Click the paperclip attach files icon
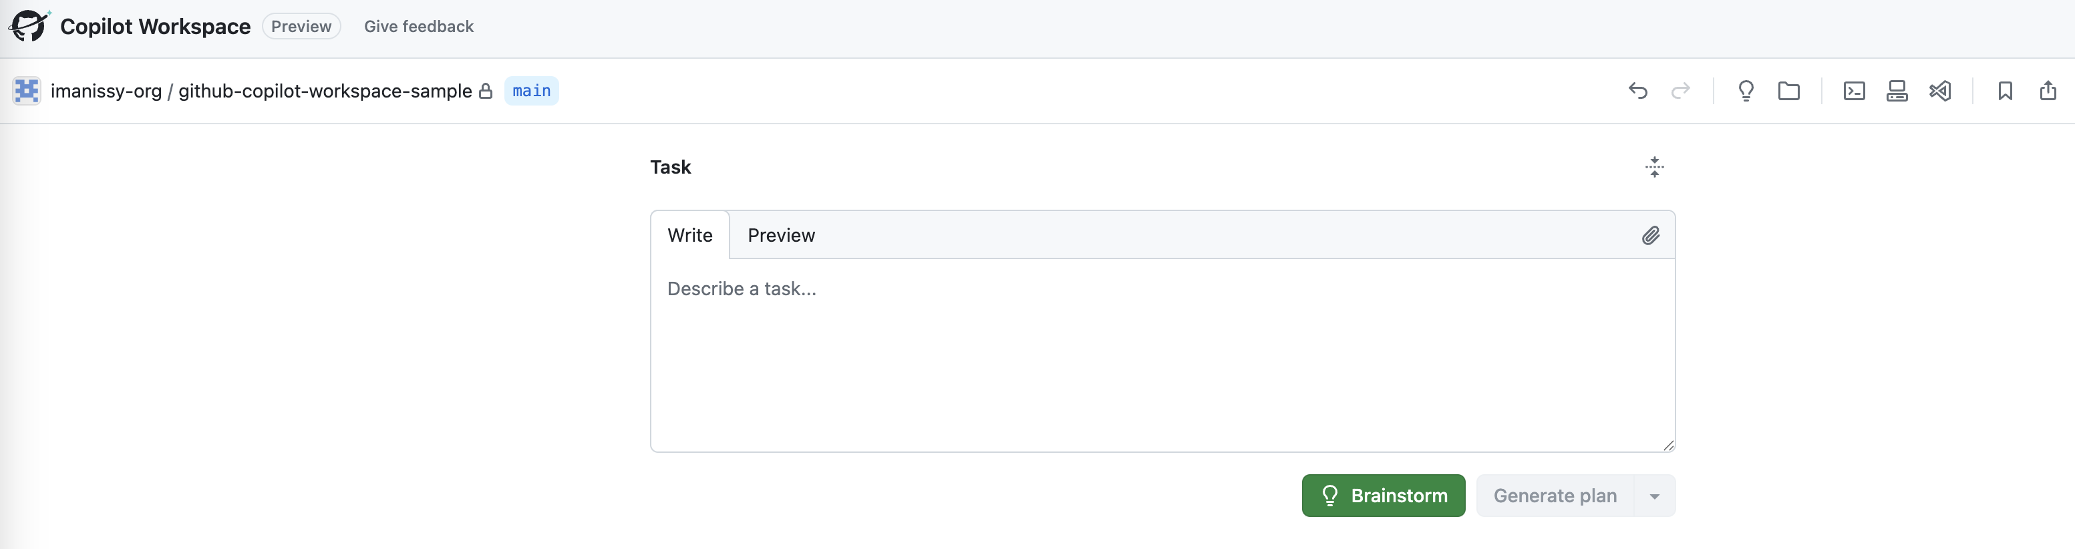Screen dimensions: 2075x549 (1651, 235)
